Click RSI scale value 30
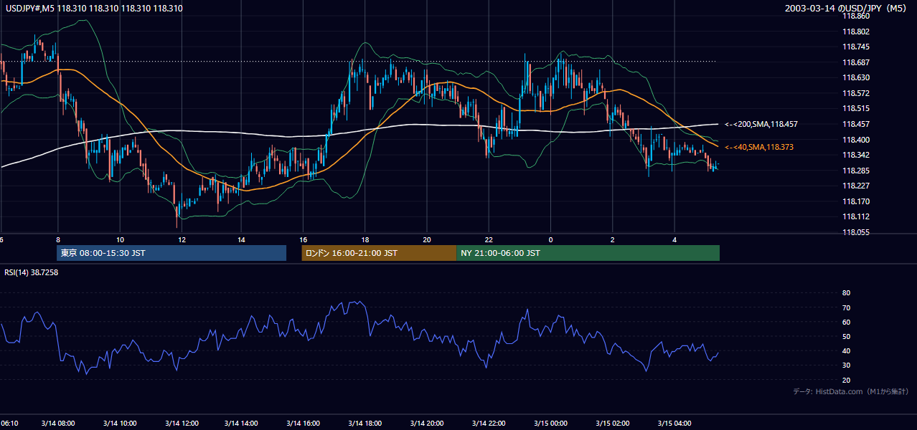 click(846, 365)
